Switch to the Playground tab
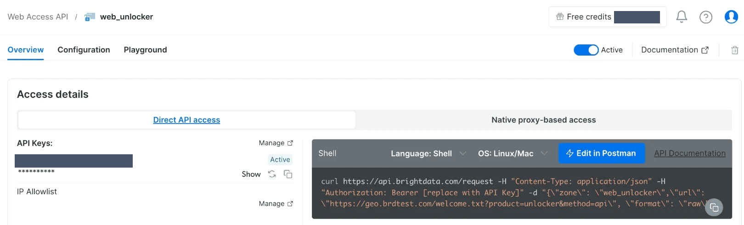 [x=145, y=50]
